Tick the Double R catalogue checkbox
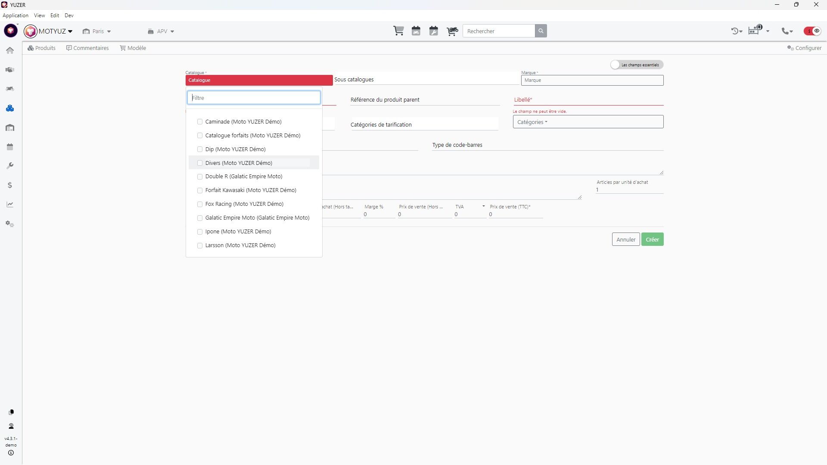Screen dimensions: 827x465 (200, 177)
